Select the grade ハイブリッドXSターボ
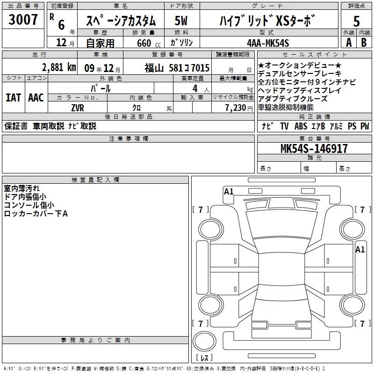Viewport: 374px width, 374px height. click(267, 21)
